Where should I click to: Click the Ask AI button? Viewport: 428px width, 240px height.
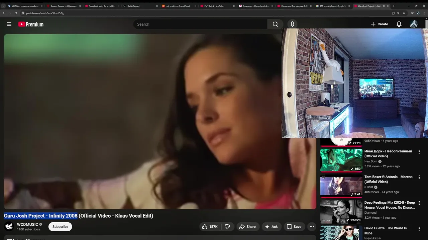point(271,227)
